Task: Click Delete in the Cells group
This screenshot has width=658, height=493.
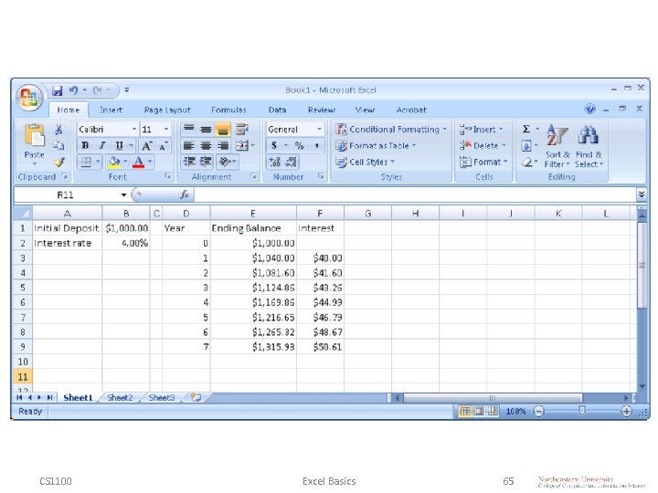Action: tap(483, 145)
